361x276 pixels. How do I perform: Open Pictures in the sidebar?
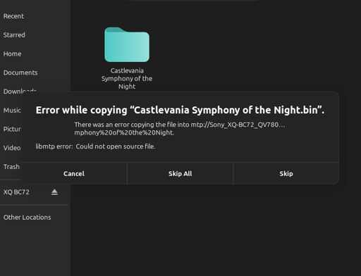(12, 129)
